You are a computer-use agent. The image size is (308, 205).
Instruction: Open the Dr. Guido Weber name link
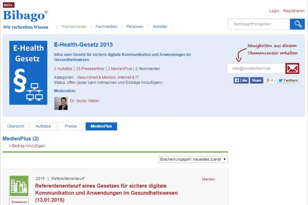click(85, 101)
